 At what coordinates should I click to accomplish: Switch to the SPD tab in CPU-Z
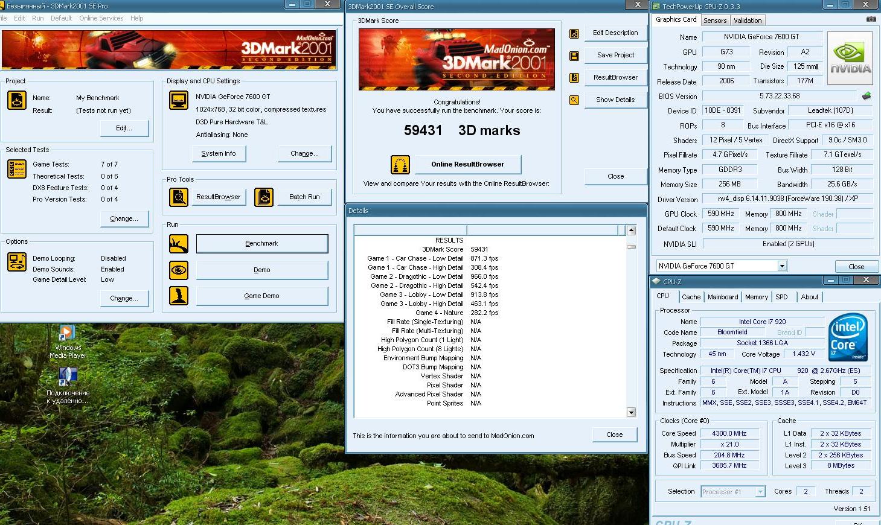(781, 297)
